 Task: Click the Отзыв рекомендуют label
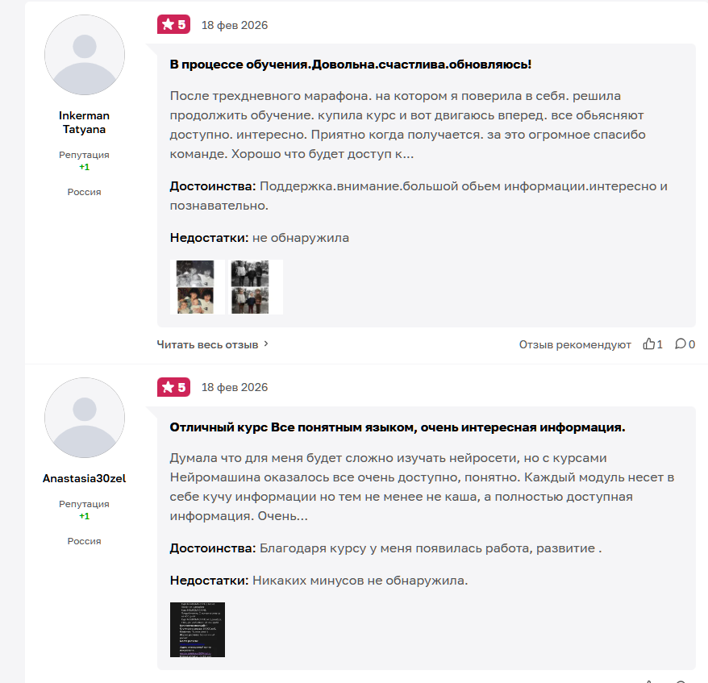pyautogui.click(x=575, y=344)
